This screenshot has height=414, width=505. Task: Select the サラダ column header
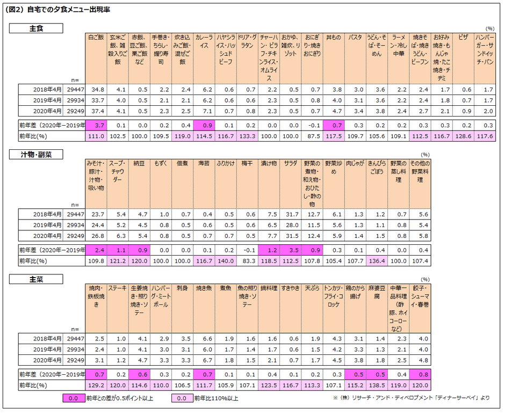pyautogui.click(x=290, y=184)
